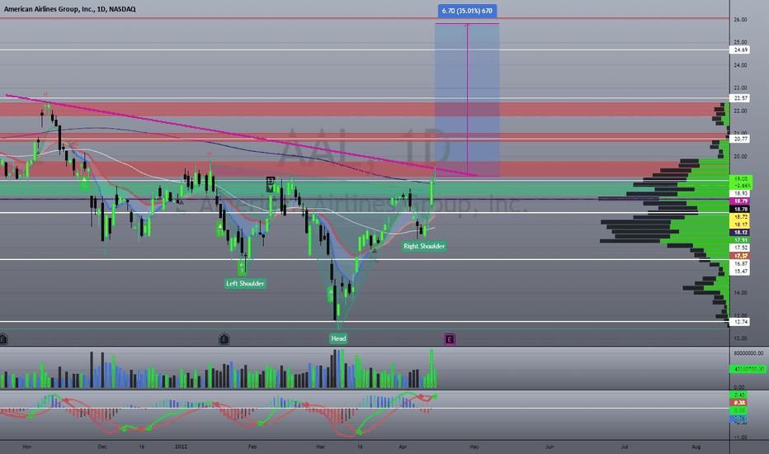Click the green volume value label
Image resolution: width=769 pixels, height=454 pixels.
(x=748, y=369)
